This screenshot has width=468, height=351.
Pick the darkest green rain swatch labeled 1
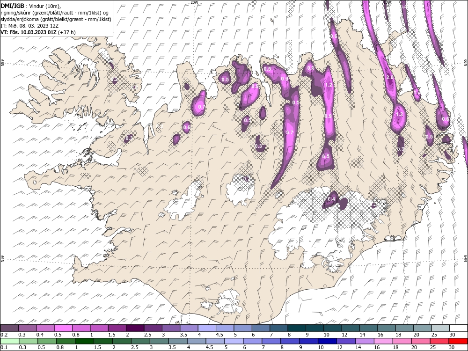[84, 341]
